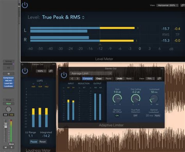Click the link icon in Loudness Meter window
185x152 pixels.
point(51,71)
